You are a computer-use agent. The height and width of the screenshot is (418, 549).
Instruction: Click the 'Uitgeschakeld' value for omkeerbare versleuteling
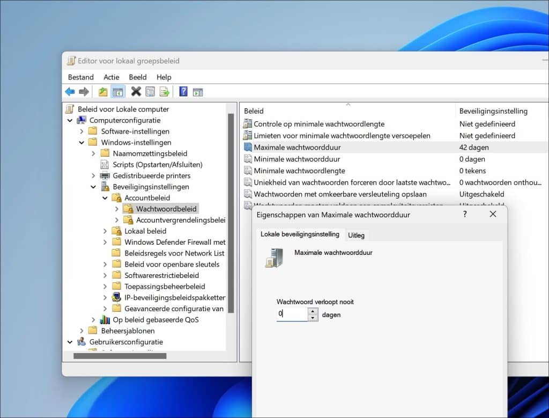481,194
